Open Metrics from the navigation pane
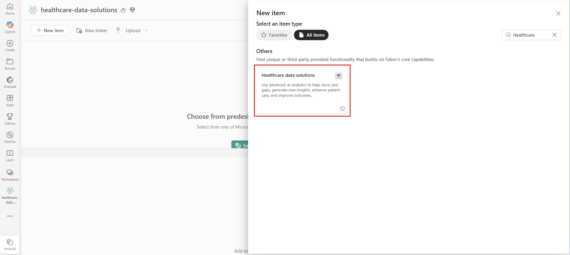570x255 pixels. click(x=10, y=119)
